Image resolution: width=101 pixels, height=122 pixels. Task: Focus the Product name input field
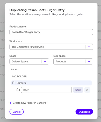point(51,32)
